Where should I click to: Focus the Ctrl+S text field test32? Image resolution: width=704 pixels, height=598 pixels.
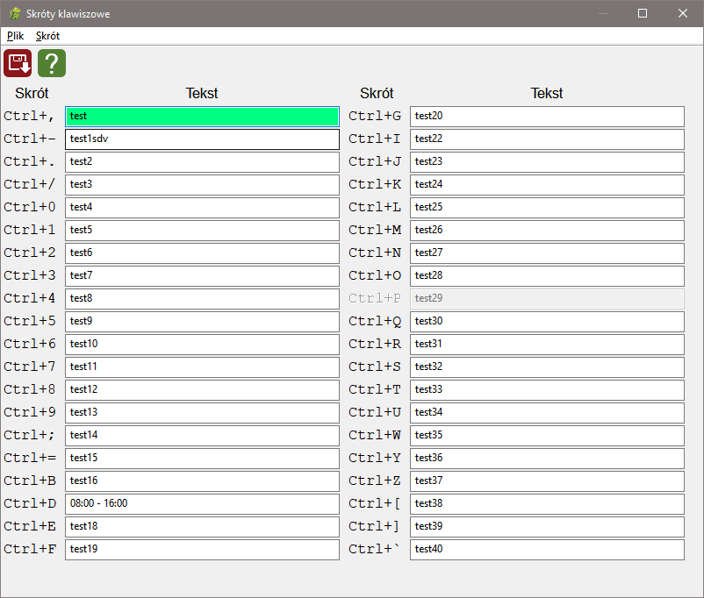(546, 367)
